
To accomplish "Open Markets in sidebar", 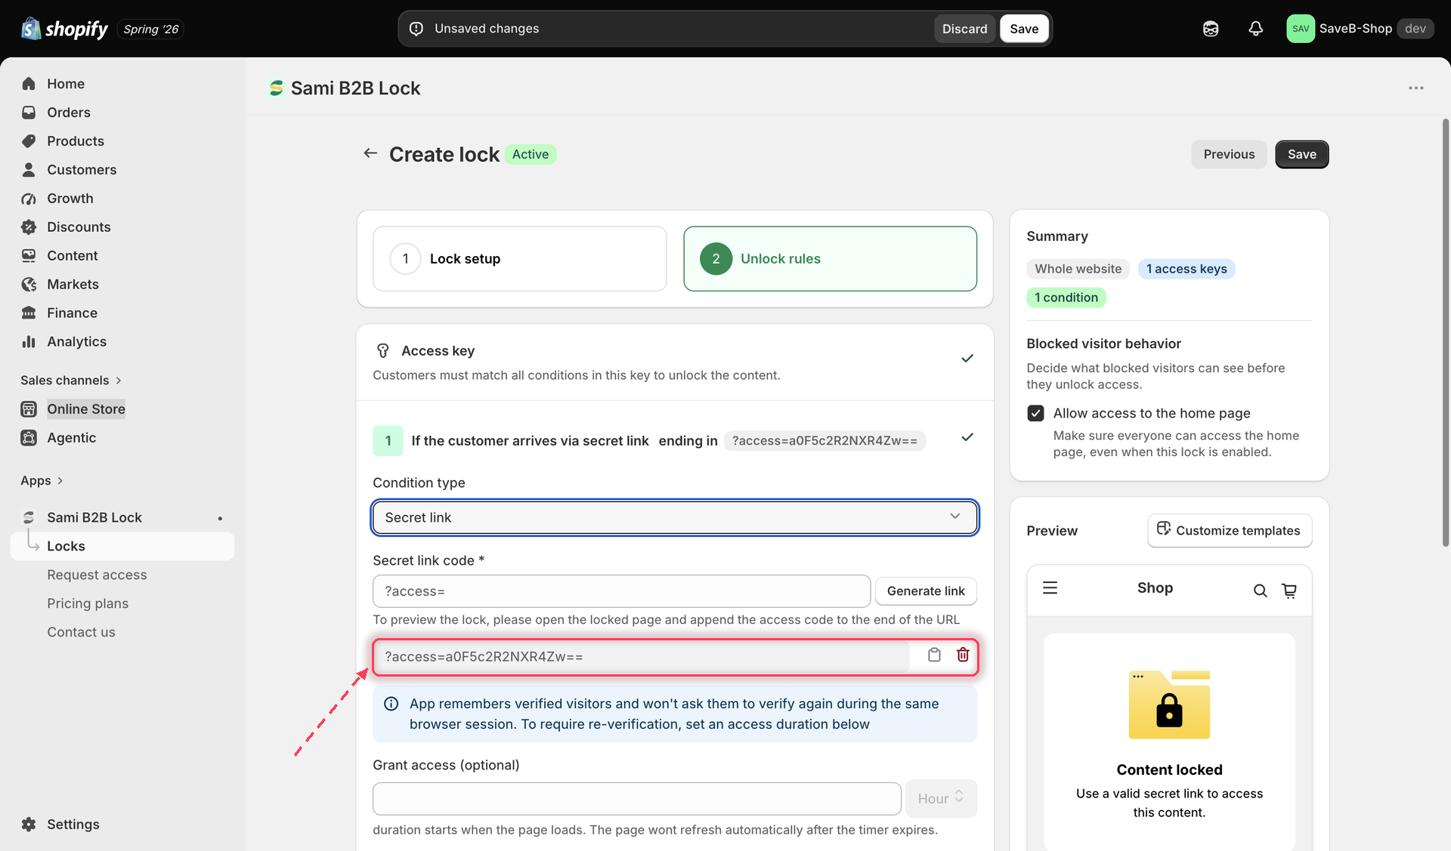I will click(73, 285).
